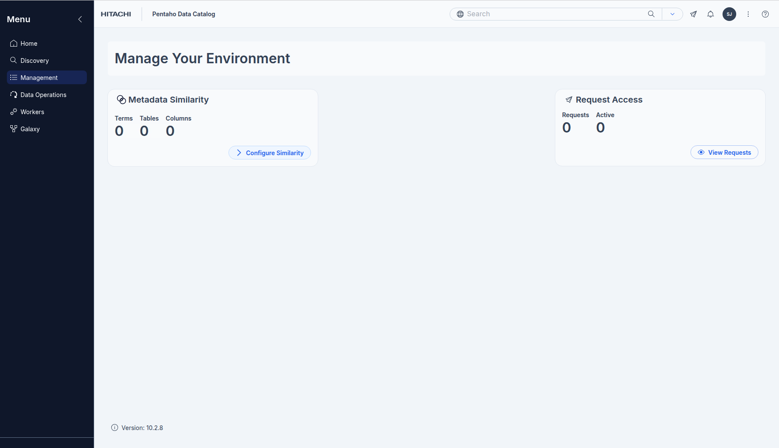This screenshot has height=448, width=779.
Task: Open the notifications bell
Action: click(x=711, y=14)
